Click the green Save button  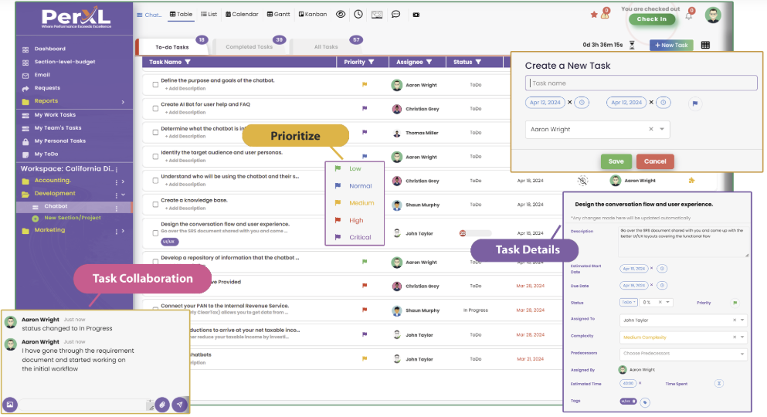[616, 161]
